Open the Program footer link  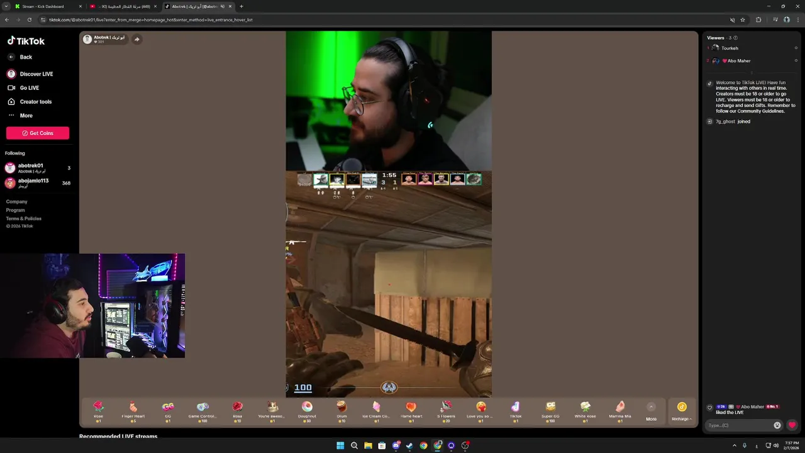coord(16,210)
